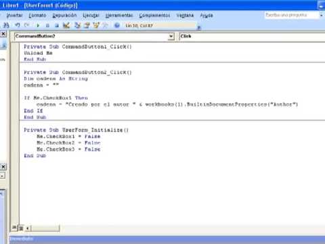Click the 'End If' line
The image size is (325, 244).
[33, 110]
